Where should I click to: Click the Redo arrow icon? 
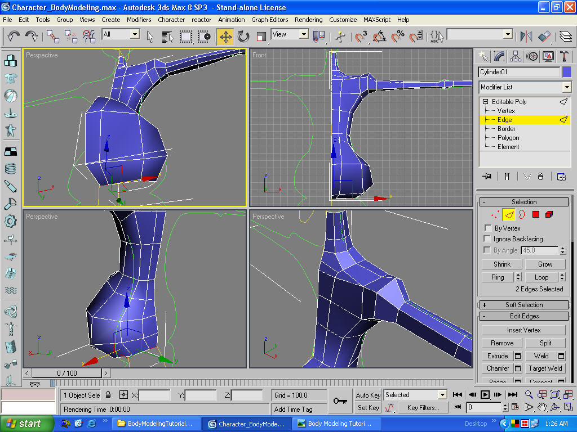click(x=32, y=37)
